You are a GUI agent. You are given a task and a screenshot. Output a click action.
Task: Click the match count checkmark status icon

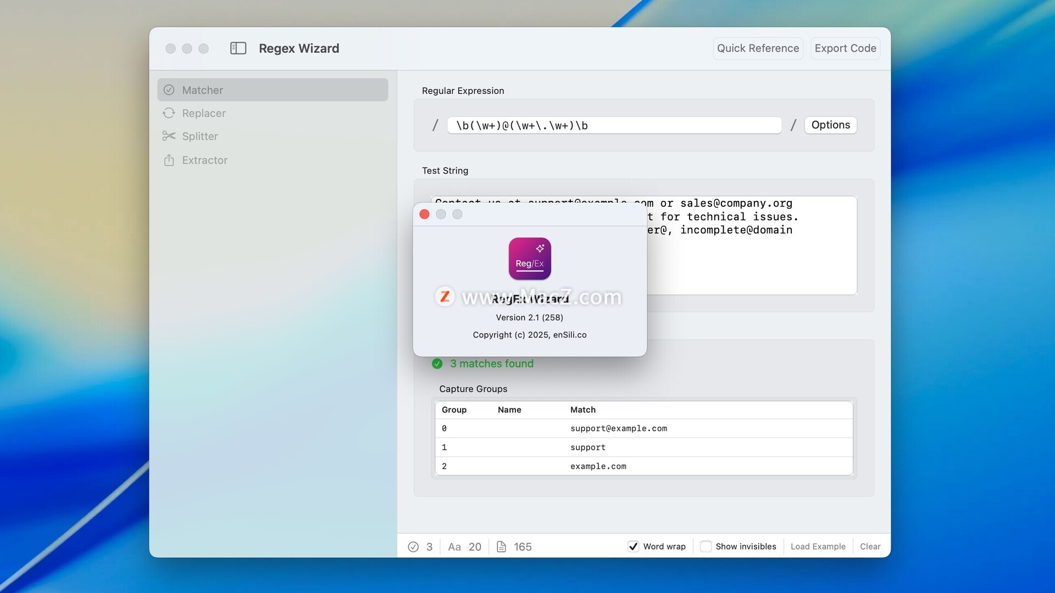(413, 547)
